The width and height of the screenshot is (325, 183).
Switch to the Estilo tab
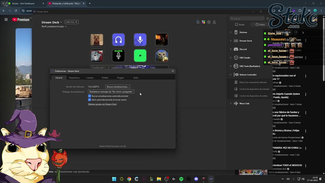[x=136, y=78]
